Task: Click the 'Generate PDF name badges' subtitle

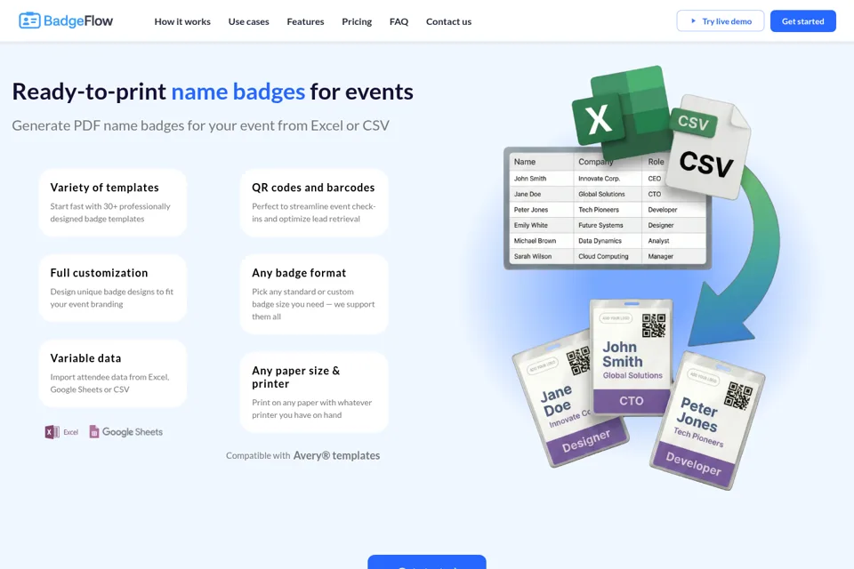Action: tap(200, 125)
